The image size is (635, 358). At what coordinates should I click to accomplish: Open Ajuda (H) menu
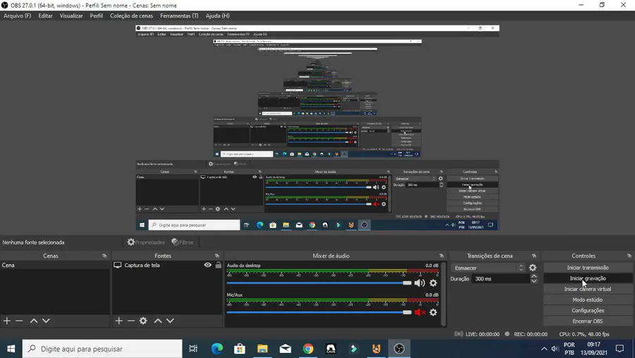(217, 16)
